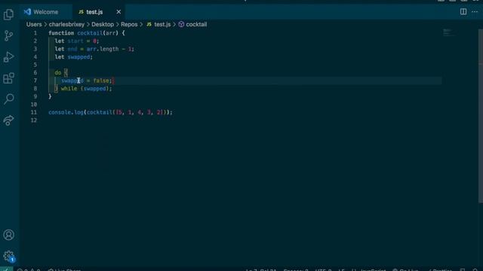Image resolution: width=483 pixels, height=271 pixels.
Task: Click the 'do' keyword on line 6
Action: tap(58, 72)
